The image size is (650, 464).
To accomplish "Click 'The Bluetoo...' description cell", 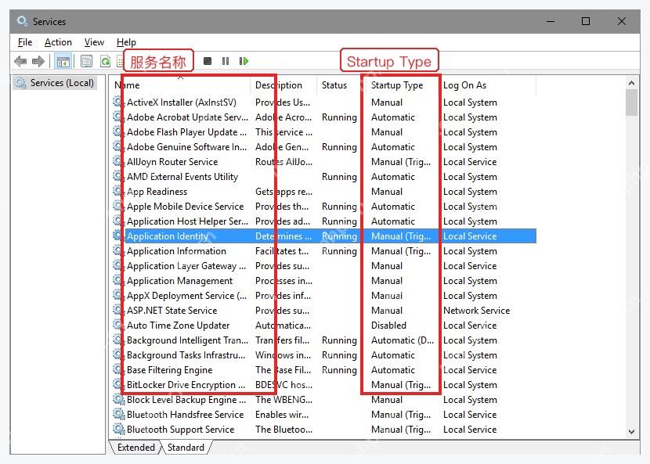I will pos(283,430).
